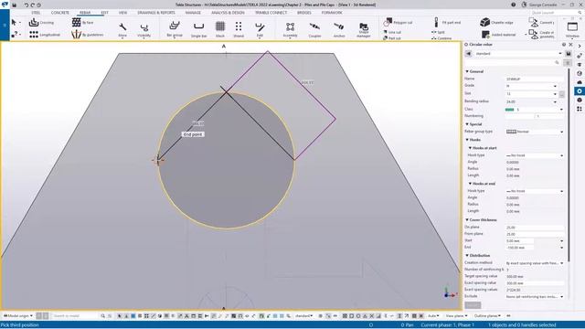Screen dimensions: 585x329
Task: Click the ellipsis button beside Size
Action: tap(561, 94)
